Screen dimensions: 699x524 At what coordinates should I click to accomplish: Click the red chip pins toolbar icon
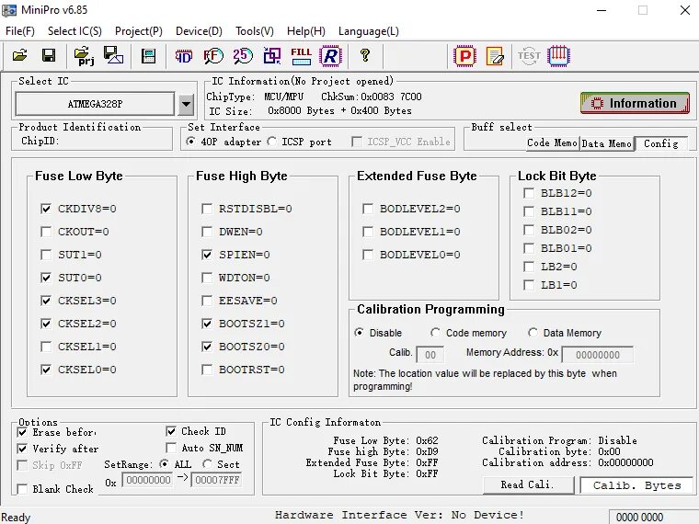click(x=558, y=56)
